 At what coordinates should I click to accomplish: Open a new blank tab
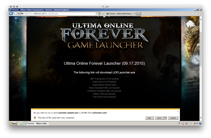pos(139,14)
